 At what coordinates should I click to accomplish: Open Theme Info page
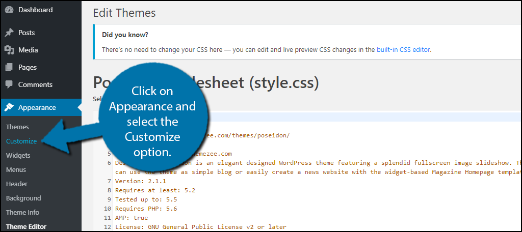point(22,212)
